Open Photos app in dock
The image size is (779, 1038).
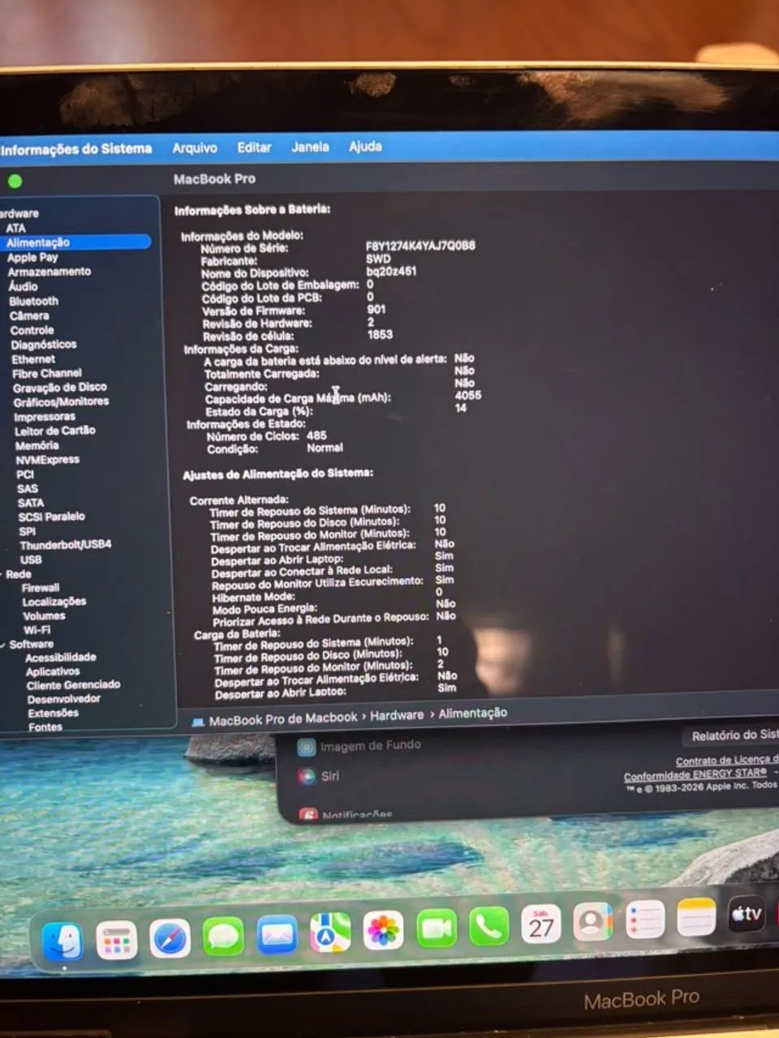point(383,930)
